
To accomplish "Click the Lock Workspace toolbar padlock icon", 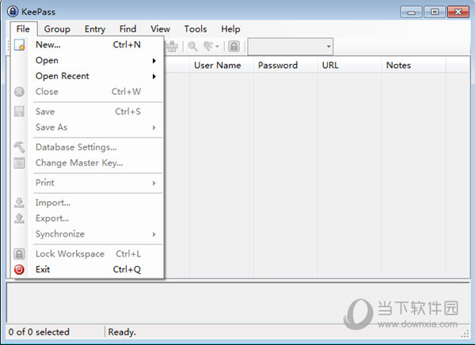I will (234, 47).
